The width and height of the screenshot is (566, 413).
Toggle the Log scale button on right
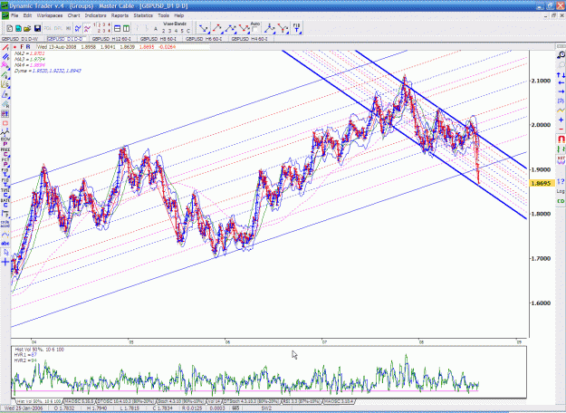(x=561, y=191)
